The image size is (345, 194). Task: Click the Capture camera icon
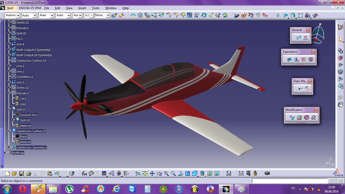267,173
